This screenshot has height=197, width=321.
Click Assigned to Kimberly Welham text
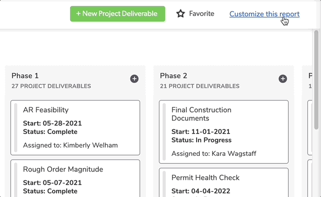click(71, 145)
